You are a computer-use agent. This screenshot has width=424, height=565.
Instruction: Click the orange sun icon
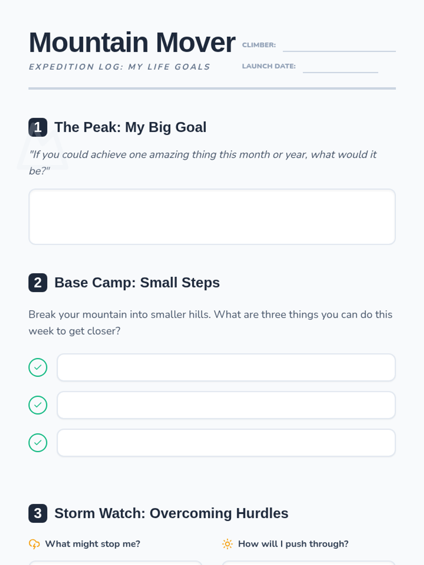227,544
